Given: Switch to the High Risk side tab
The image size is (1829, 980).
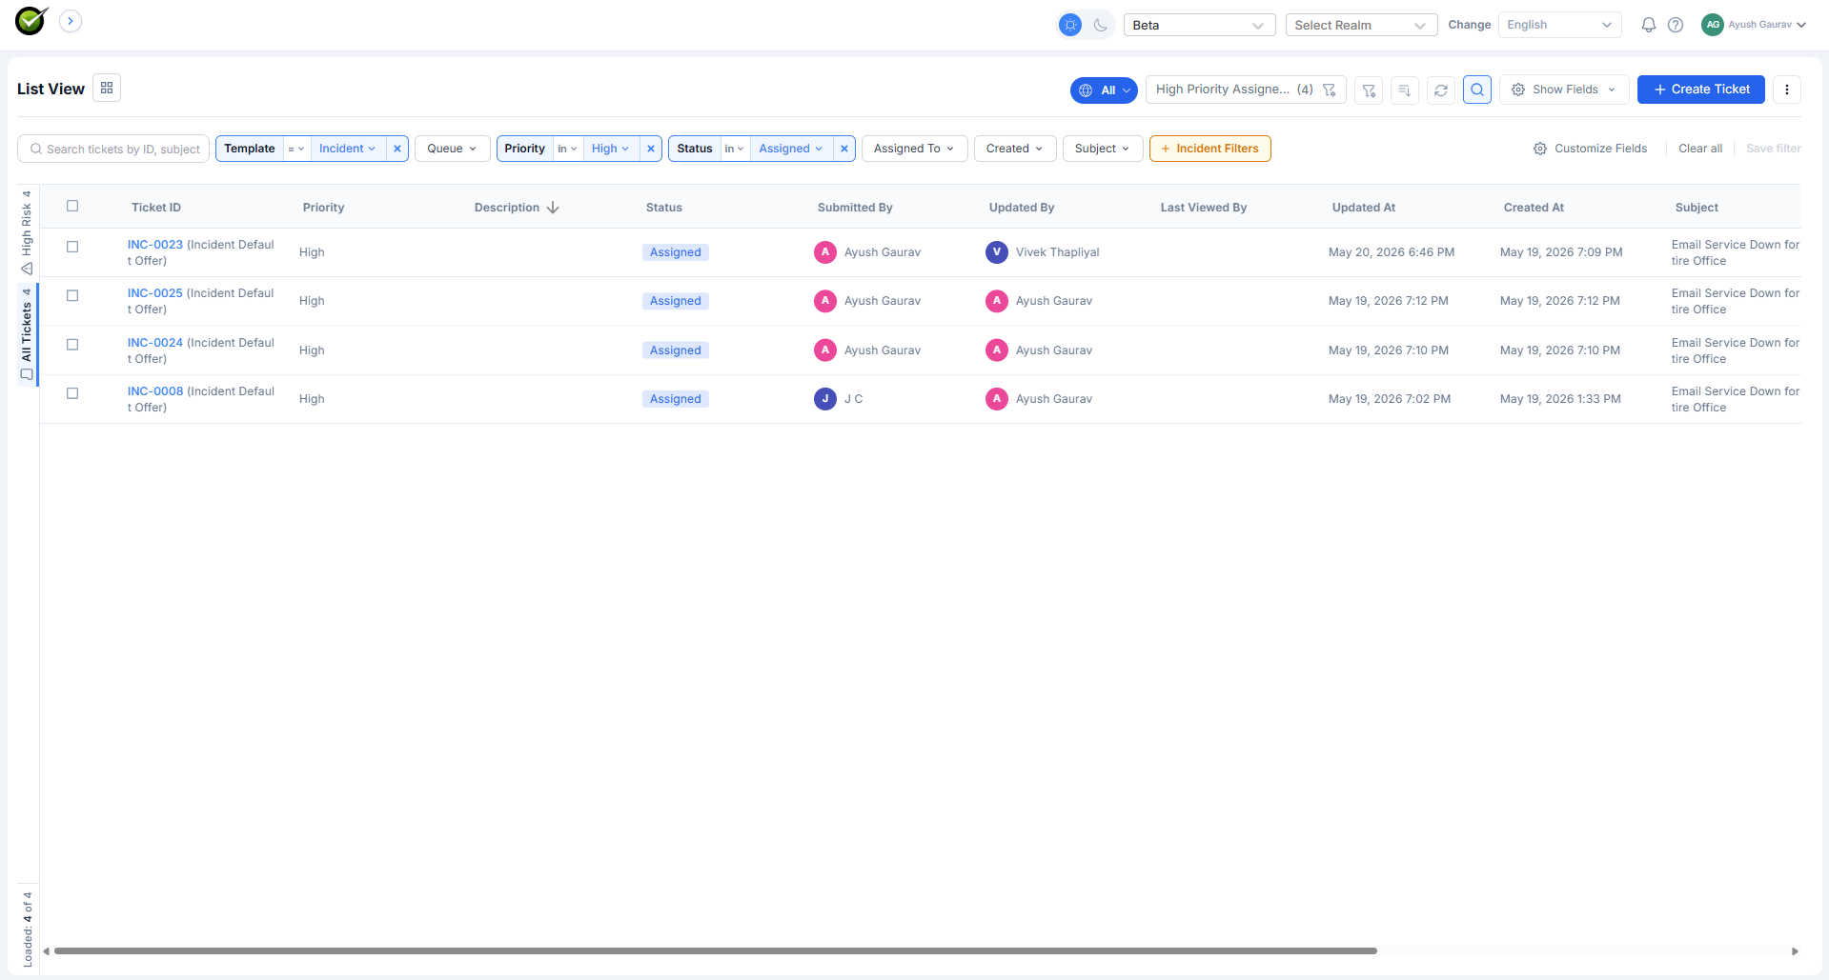Looking at the screenshot, I should click(x=27, y=232).
